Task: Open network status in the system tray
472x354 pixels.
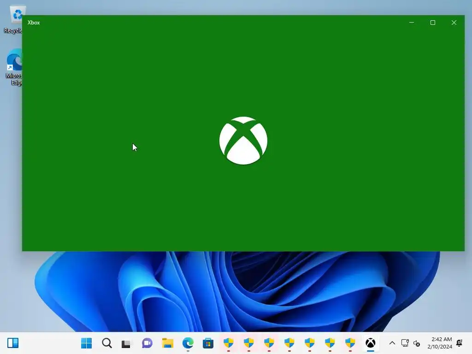Action: click(x=405, y=343)
